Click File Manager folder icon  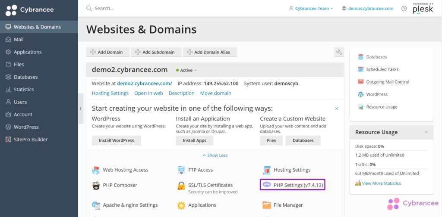pyautogui.click(x=267, y=205)
